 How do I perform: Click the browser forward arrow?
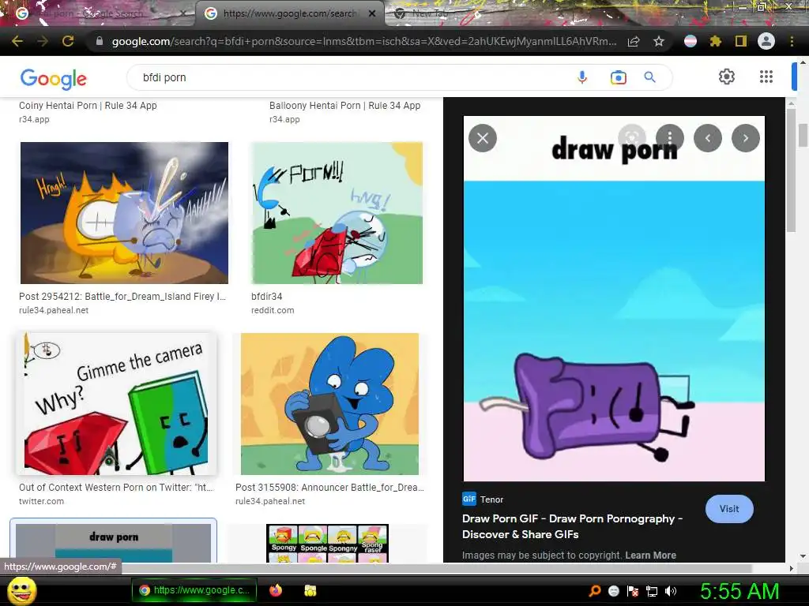tap(43, 41)
